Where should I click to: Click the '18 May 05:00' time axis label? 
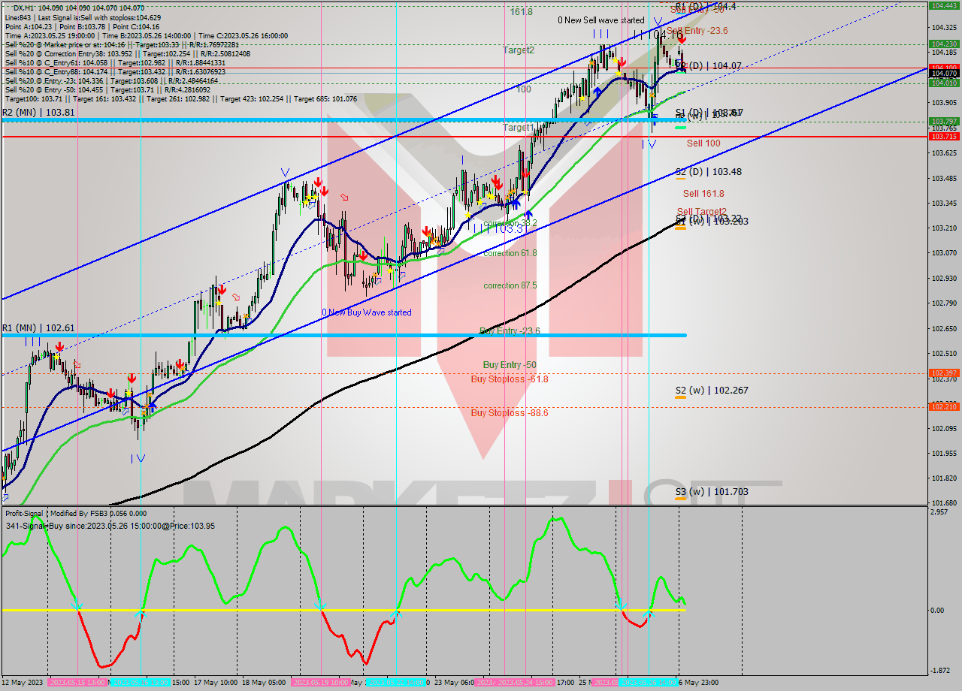pyautogui.click(x=265, y=683)
